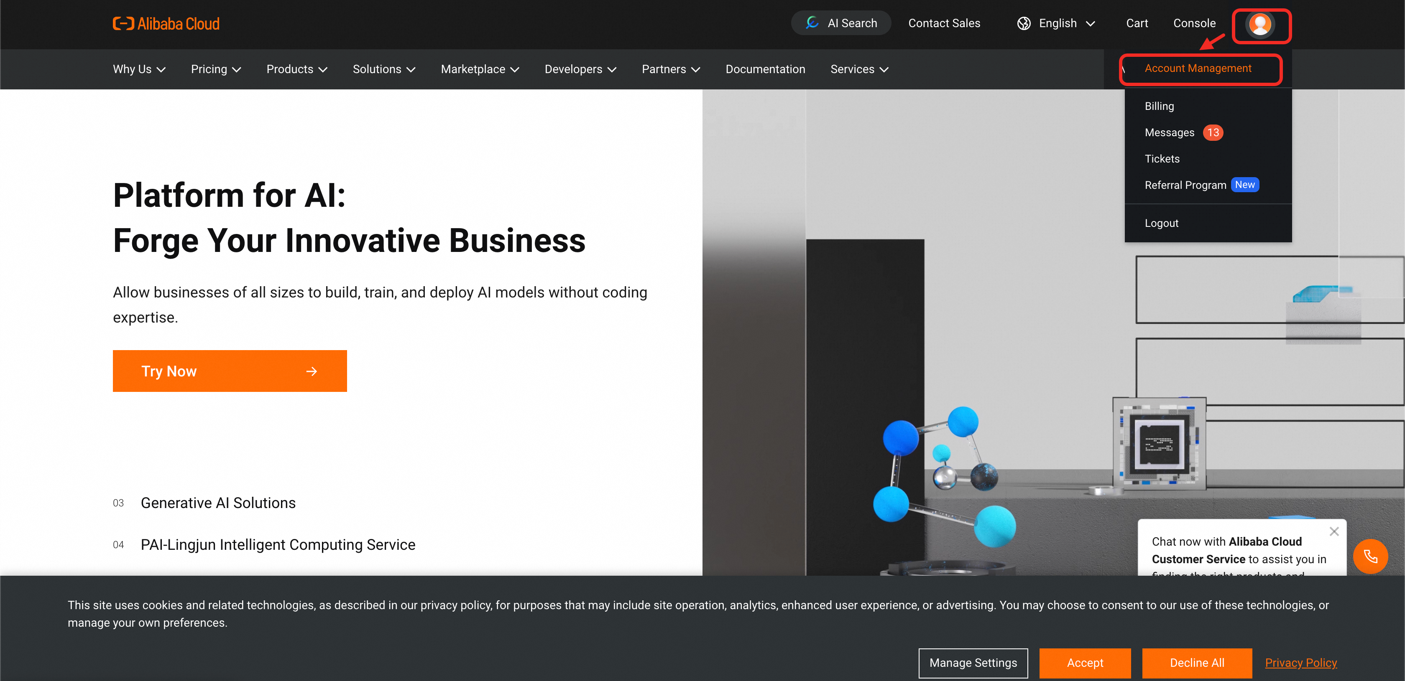The width and height of the screenshot is (1405, 681).
Task: Click the AI Search swirl icon
Action: coord(812,23)
